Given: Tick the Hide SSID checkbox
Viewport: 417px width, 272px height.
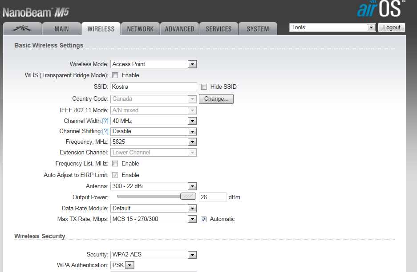Looking at the screenshot, I should pos(204,87).
